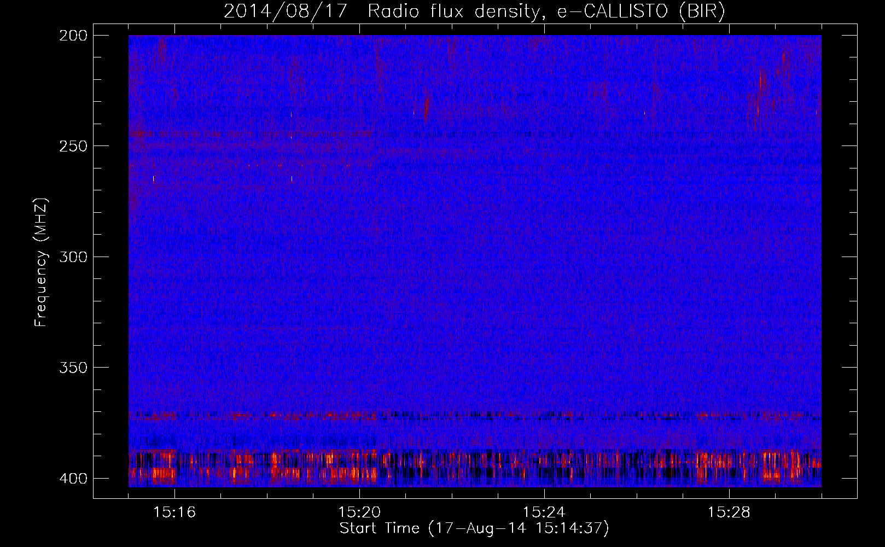This screenshot has height=547, width=885.
Task: Click the 'Start Time (17-Aug-14 15:14:37)' label
Action: (x=474, y=528)
